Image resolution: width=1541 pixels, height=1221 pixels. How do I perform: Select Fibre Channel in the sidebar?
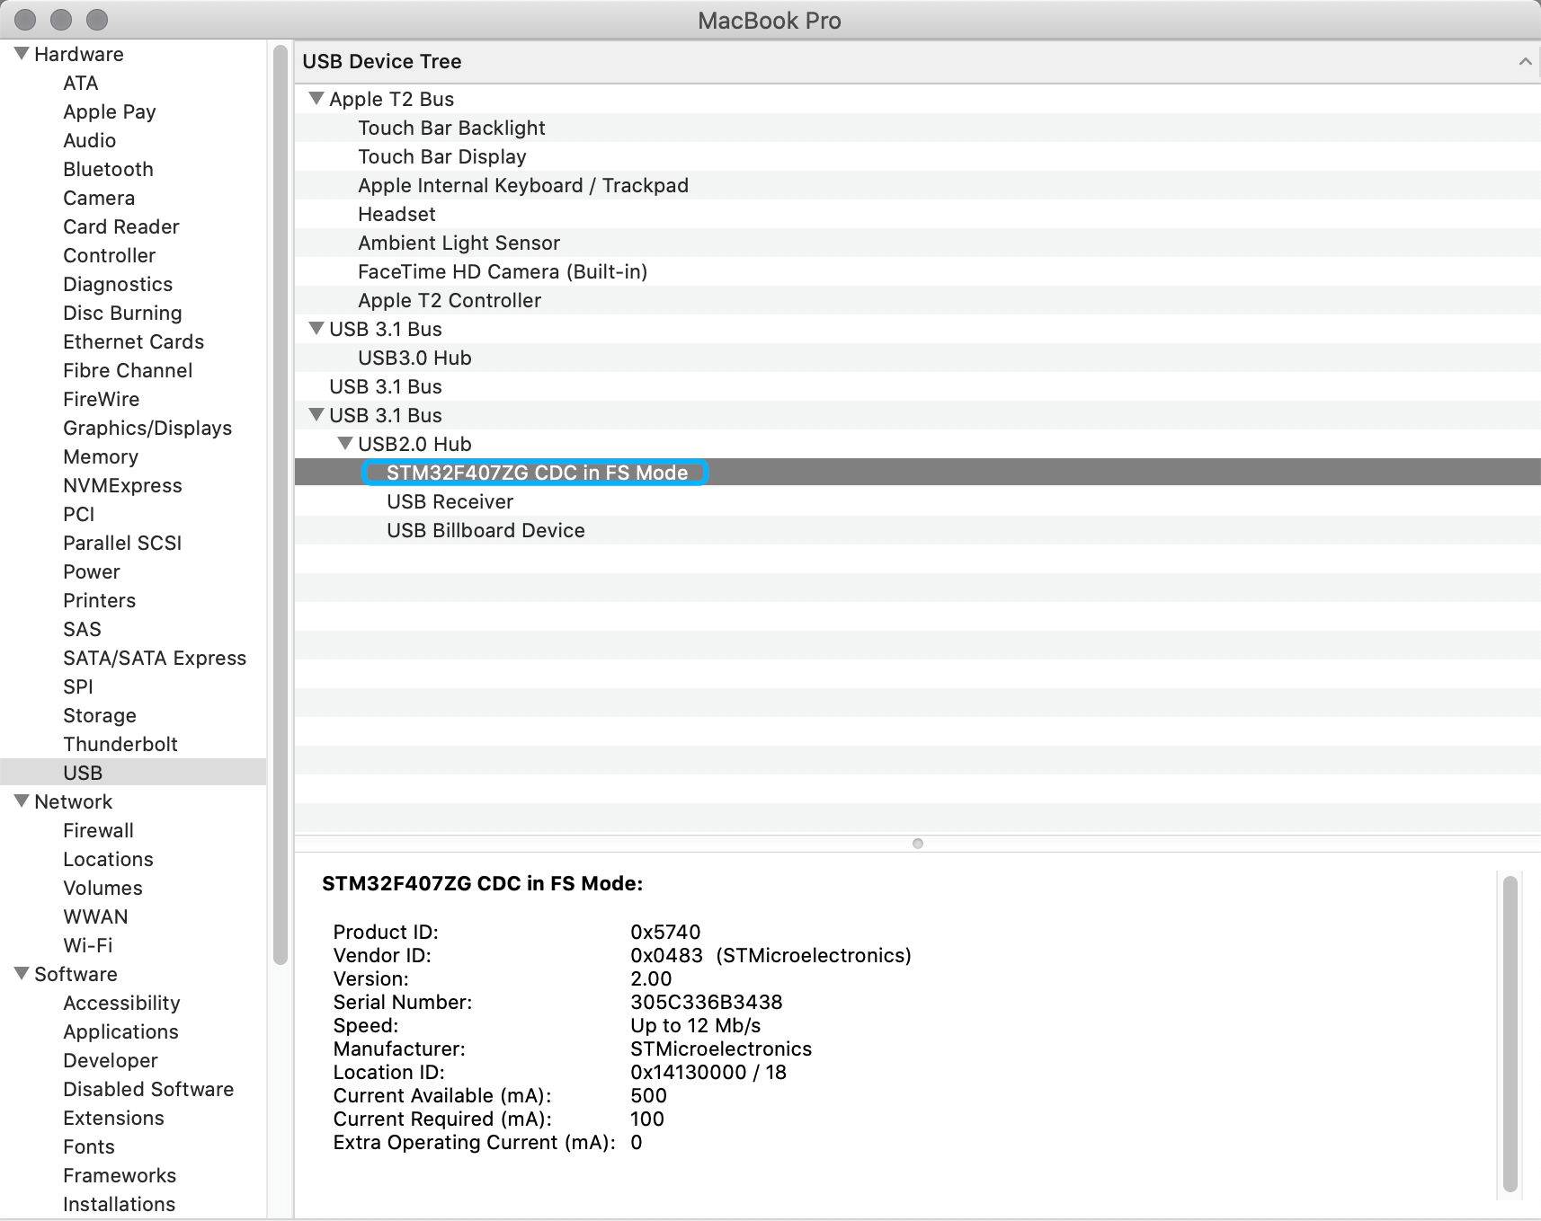click(128, 370)
